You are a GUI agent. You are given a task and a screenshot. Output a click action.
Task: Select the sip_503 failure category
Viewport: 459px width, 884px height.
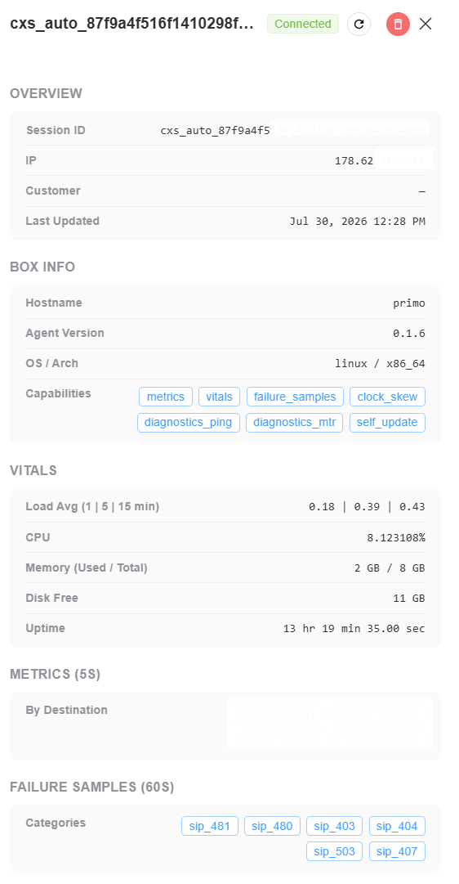[x=335, y=851]
